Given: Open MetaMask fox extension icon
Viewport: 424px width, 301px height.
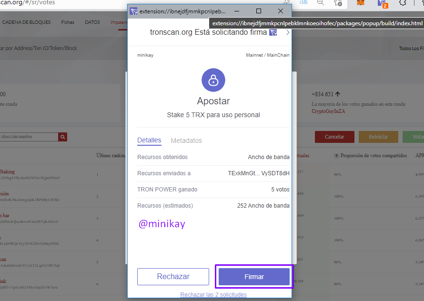Looking at the screenshot, I should click(x=361, y=3).
